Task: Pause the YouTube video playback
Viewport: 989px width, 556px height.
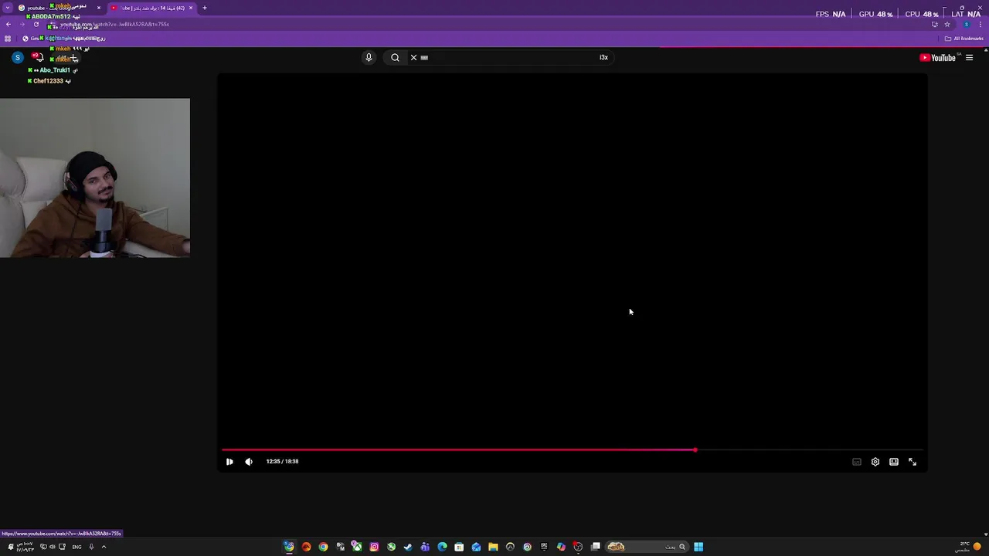Action: (x=229, y=462)
